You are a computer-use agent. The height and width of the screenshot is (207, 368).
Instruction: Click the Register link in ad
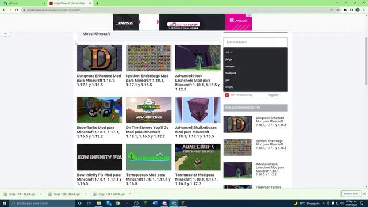tap(273, 95)
